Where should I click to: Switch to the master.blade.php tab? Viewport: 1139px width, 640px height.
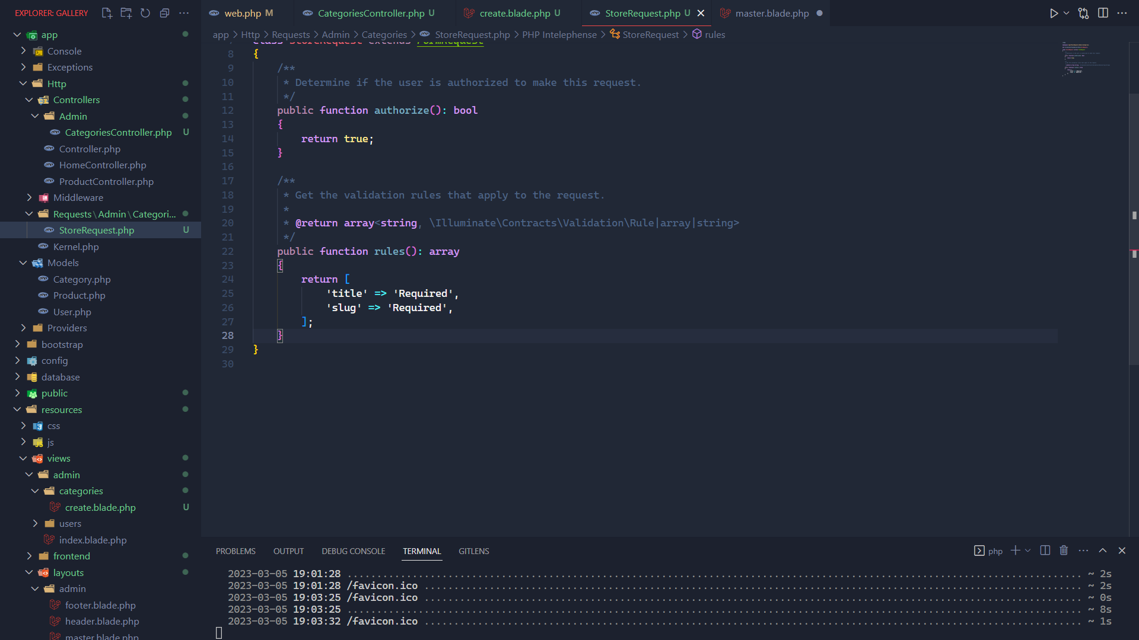772,13
